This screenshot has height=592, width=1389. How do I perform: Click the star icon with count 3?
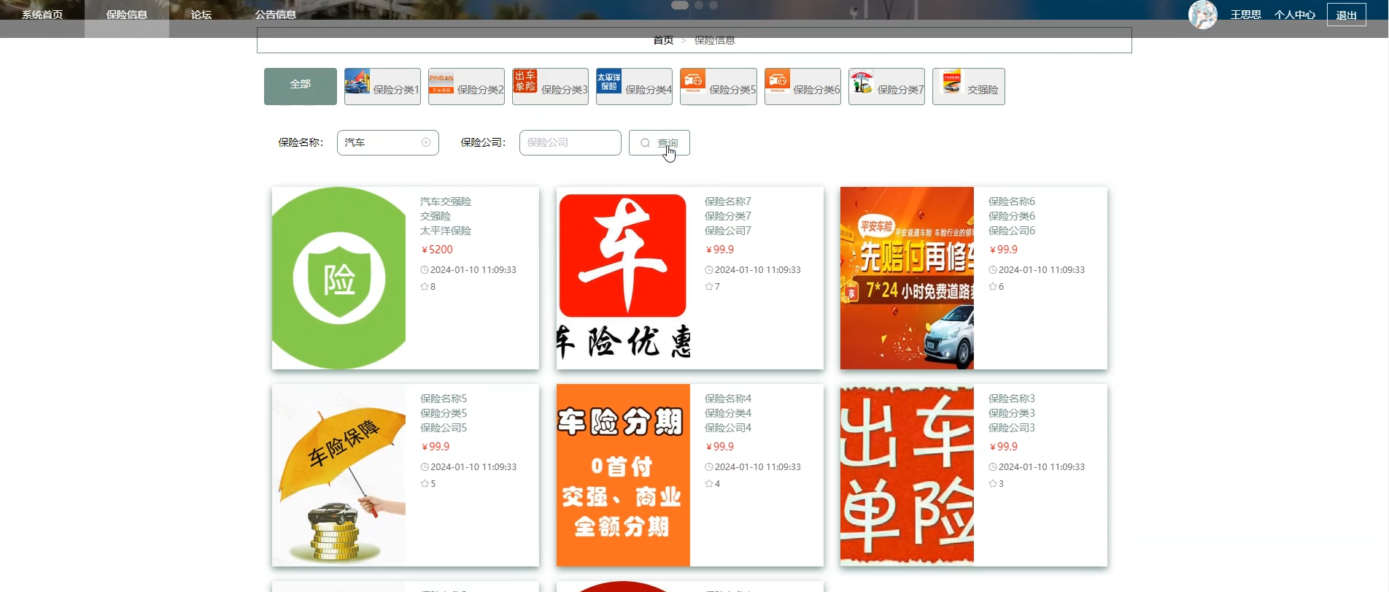click(993, 484)
